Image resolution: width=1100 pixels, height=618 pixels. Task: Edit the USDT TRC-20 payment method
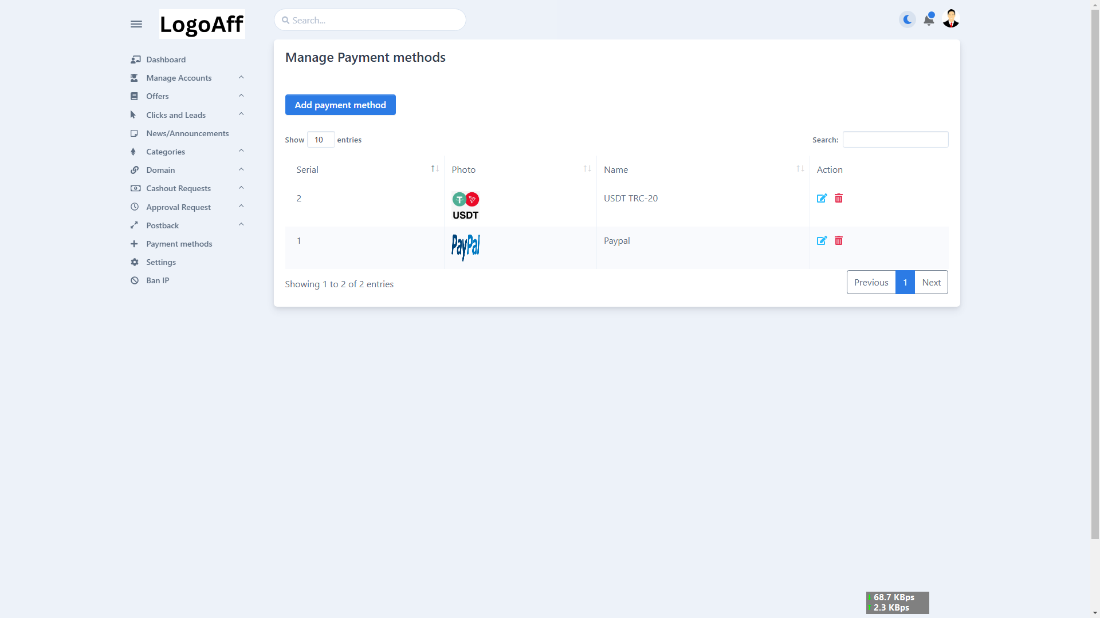[x=822, y=199]
